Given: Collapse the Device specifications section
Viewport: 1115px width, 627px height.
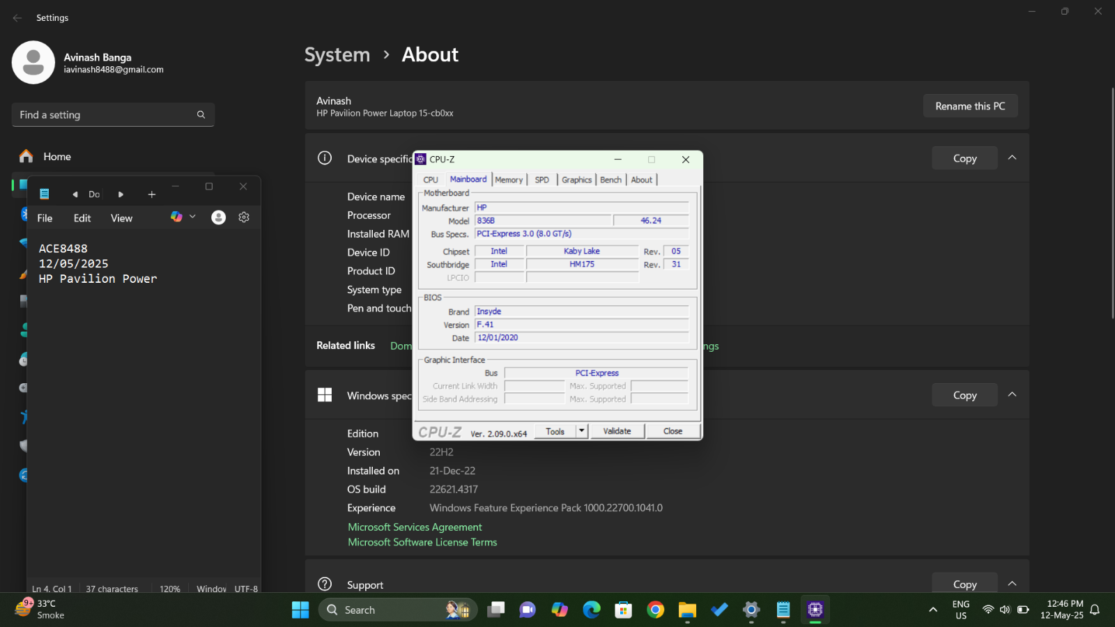Looking at the screenshot, I should pyautogui.click(x=1012, y=158).
